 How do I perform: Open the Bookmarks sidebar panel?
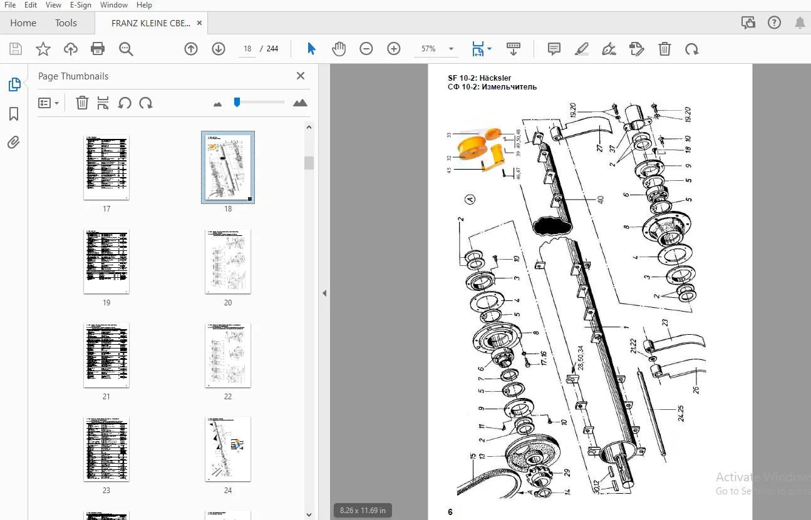tap(14, 114)
